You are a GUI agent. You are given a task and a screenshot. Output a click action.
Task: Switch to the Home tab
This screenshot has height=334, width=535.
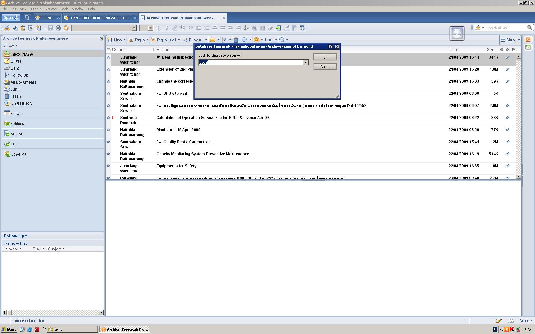[x=47, y=18]
